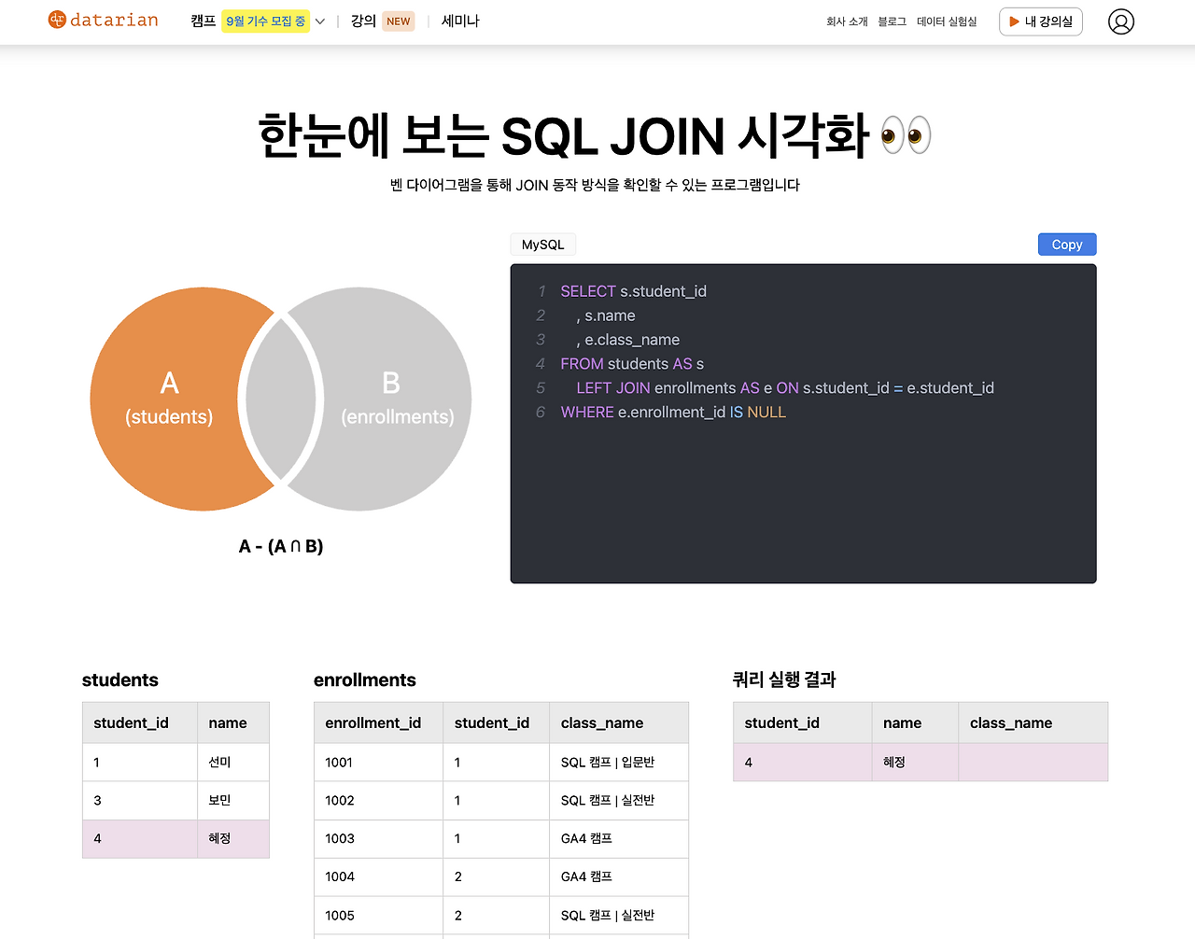Click students table name header
Screen dimensions: 1195x939
(233, 722)
